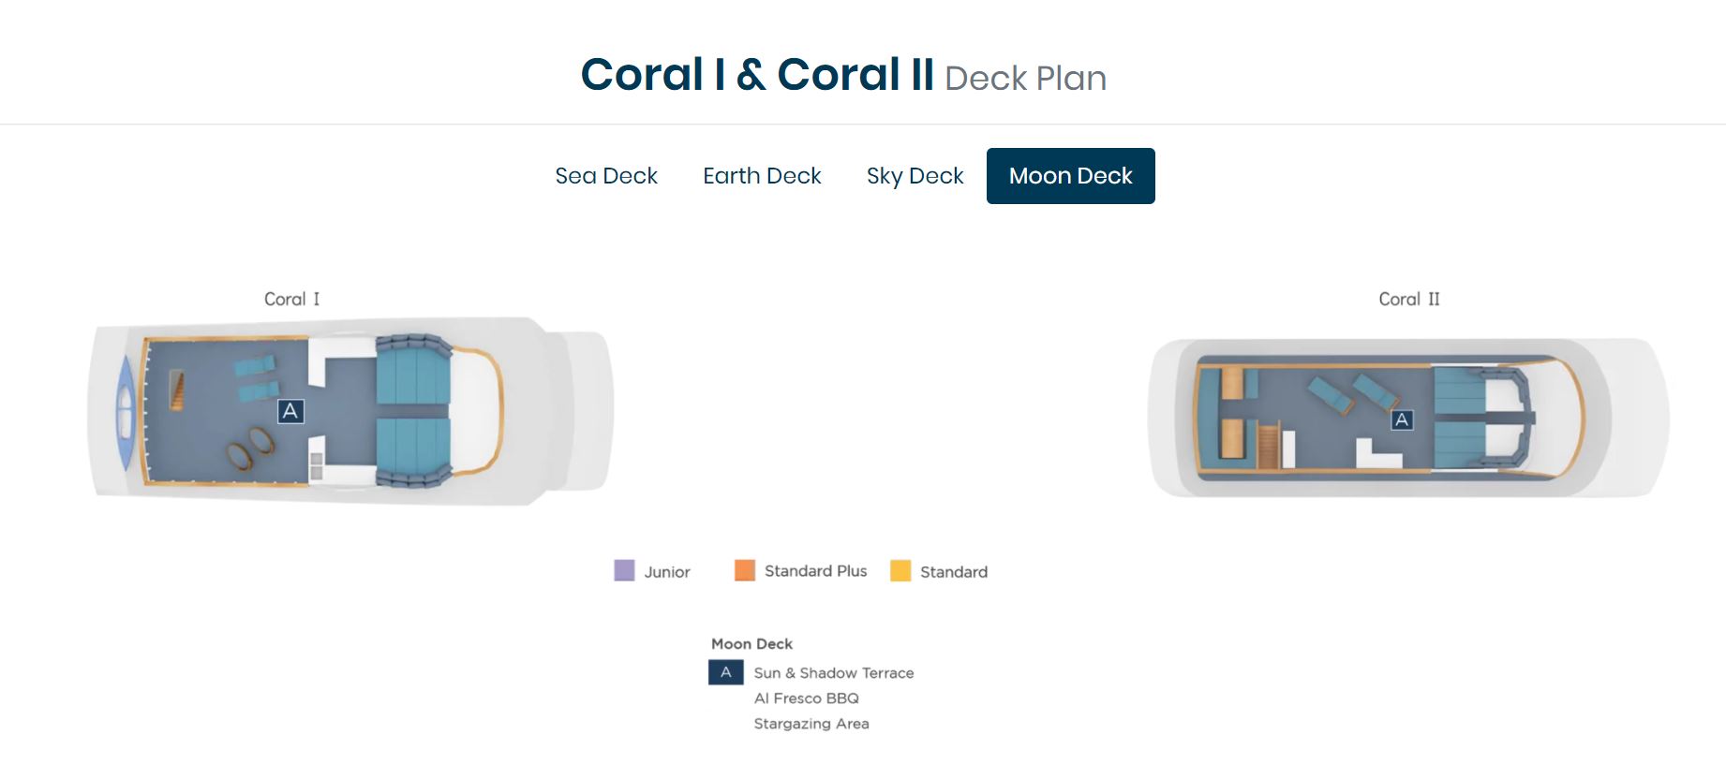
Task: Click the Coral I ship label
Action: pyautogui.click(x=291, y=300)
